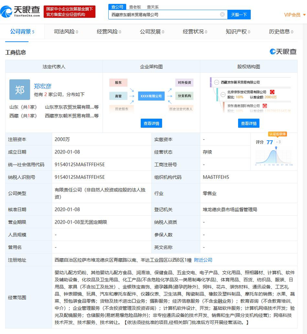Click the score distribution chart
Viewport: 307px width, 334px height.
coord(274,156)
